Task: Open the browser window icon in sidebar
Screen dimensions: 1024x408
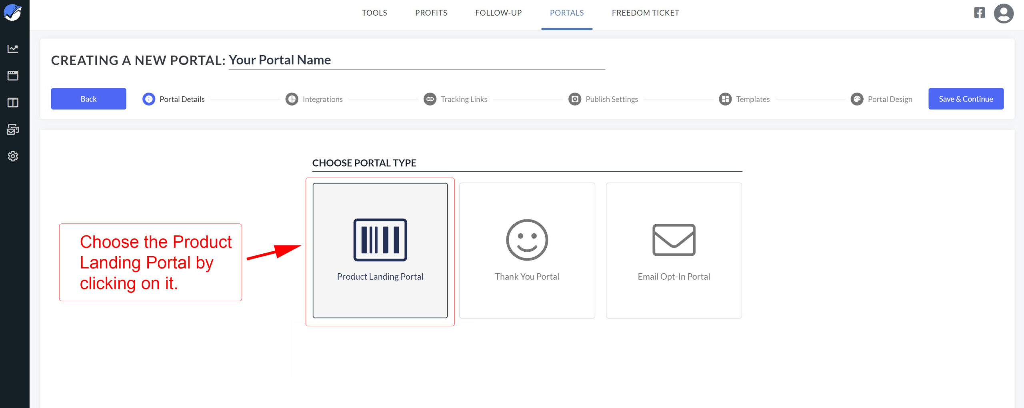Action: [13, 76]
